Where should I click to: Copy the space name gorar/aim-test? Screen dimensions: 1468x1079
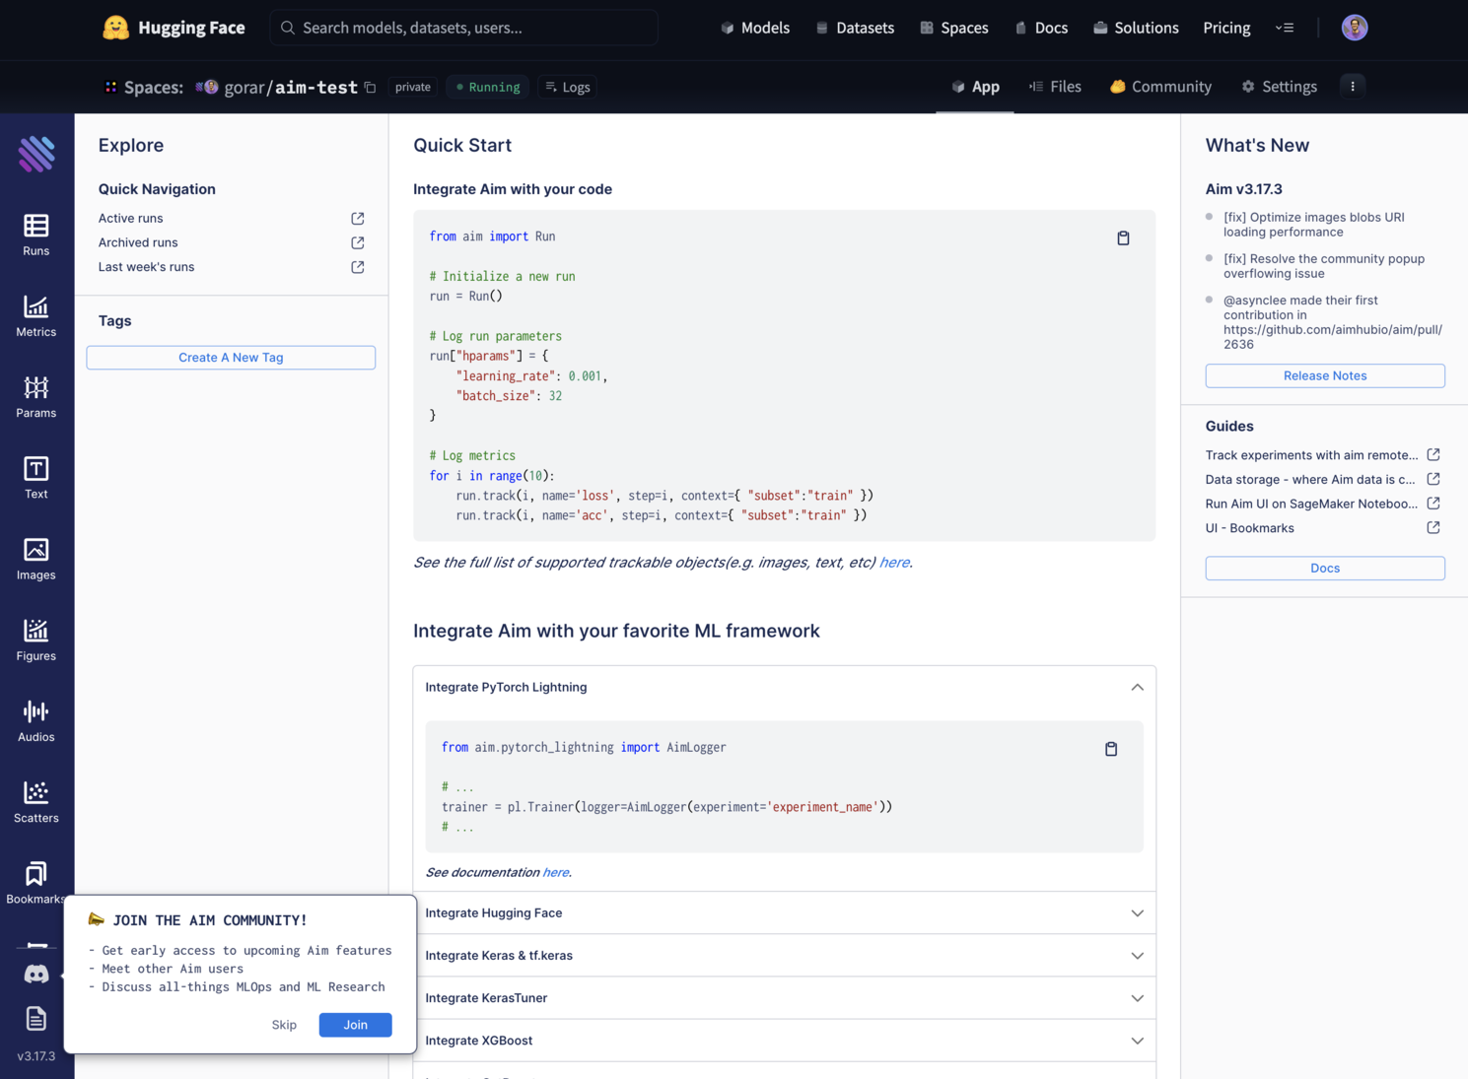(x=371, y=87)
